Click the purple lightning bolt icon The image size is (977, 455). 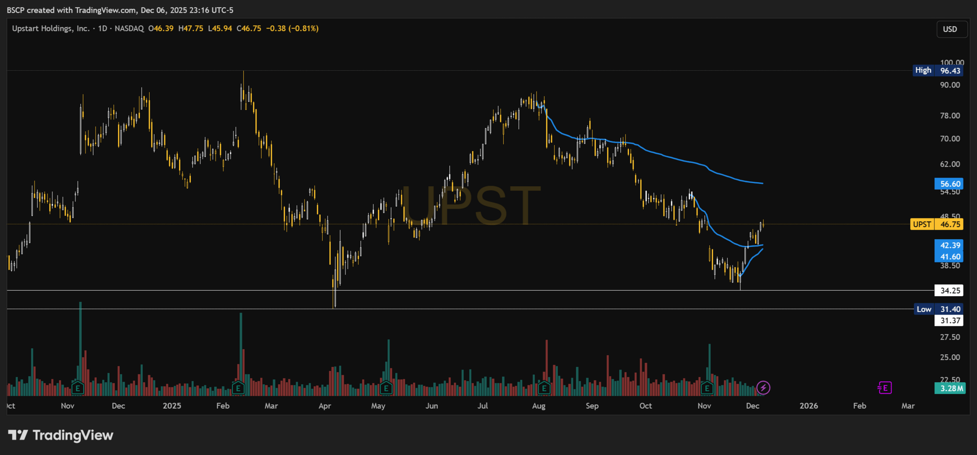point(763,388)
